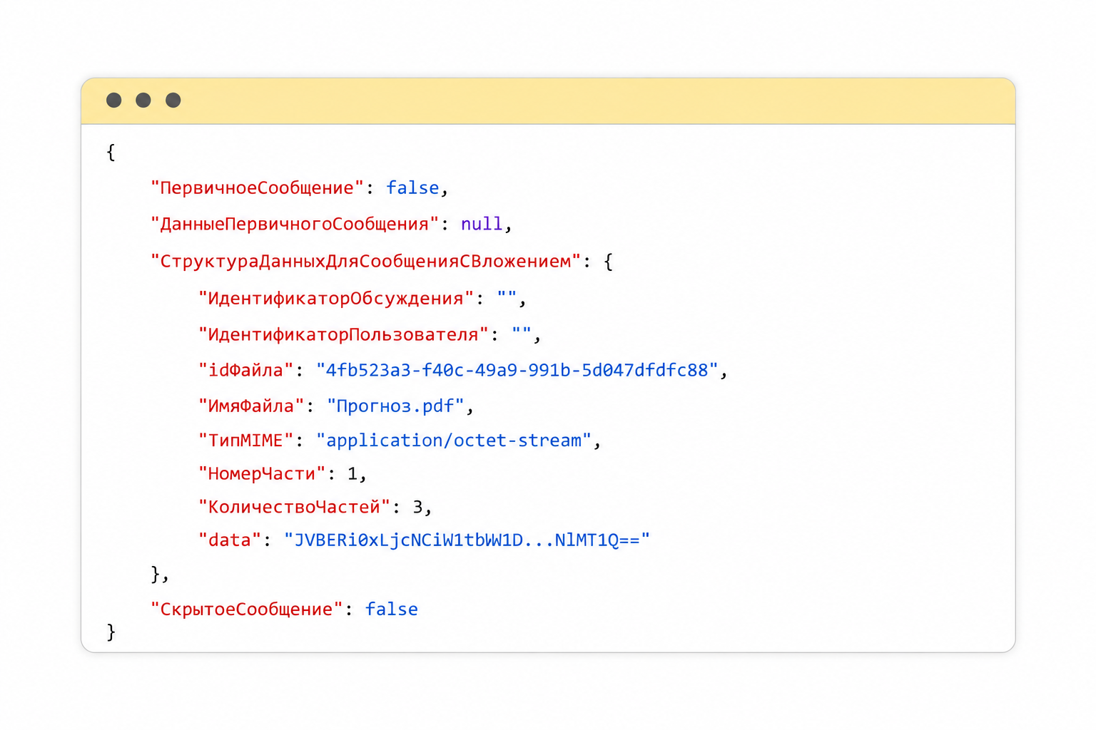
Task: Click the opening brace after СтруктураДанныхДляСообщенияСВложением
Action: [608, 262]
